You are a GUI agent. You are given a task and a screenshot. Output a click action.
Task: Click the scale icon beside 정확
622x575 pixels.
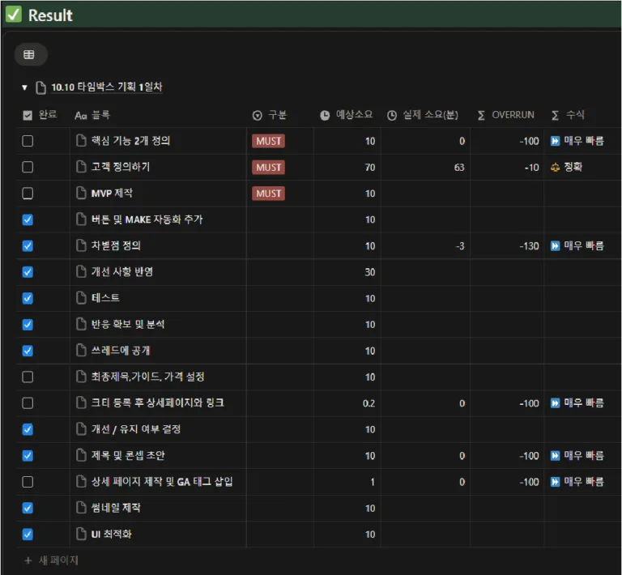click(555, 167)
